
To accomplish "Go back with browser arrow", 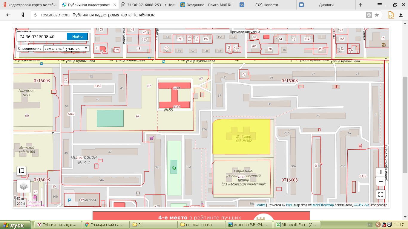I will click(x=8, y=15).
